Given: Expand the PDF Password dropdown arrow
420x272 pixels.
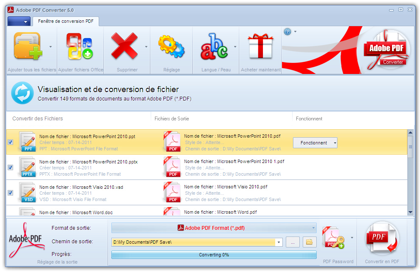Looking at the screenshot, I should [352, 237].
